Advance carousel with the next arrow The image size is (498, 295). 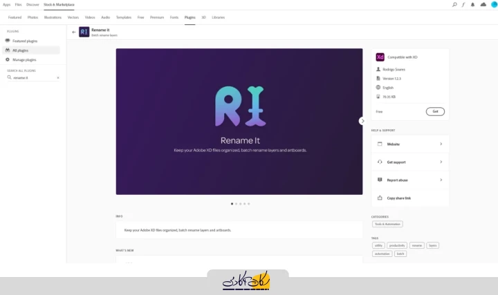(362, 121)
